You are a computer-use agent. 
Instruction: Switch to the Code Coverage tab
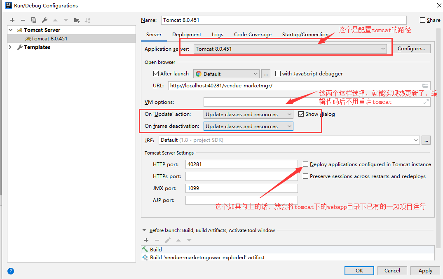(253, 35)
